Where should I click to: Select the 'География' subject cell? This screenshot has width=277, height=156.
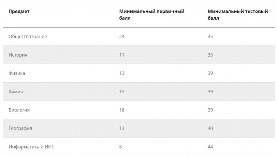(x=20, y=128)
